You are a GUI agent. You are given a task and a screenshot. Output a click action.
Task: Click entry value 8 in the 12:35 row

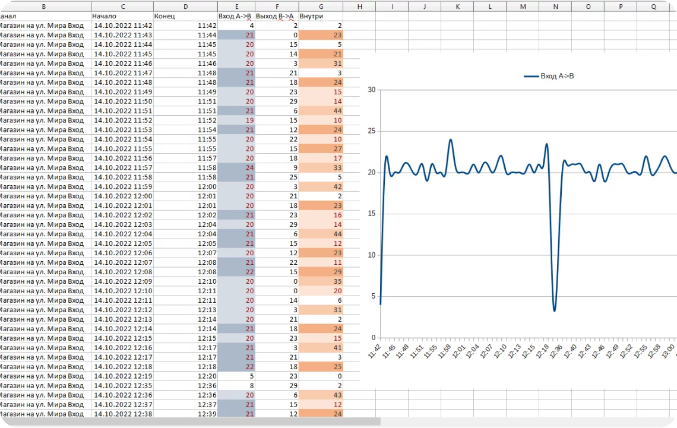236,386
